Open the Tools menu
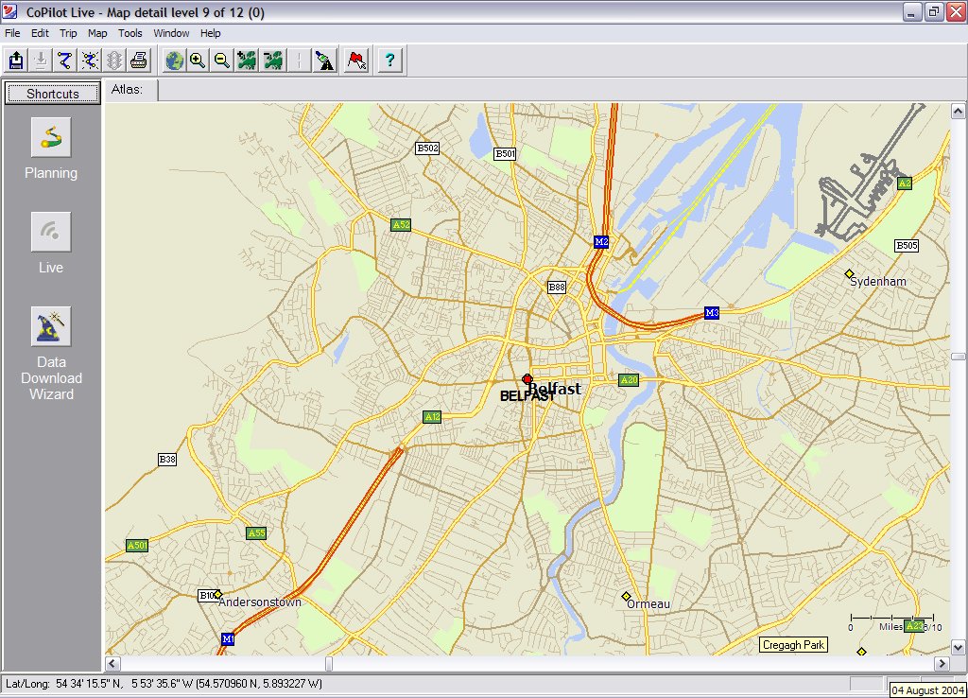The image size is (968, 698). tap(130, 33)
